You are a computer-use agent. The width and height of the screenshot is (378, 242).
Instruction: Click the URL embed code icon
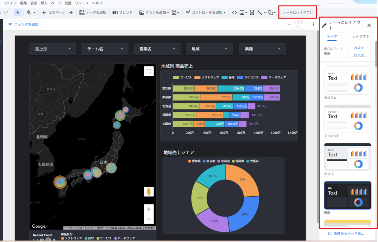click(x=234, y=13)
